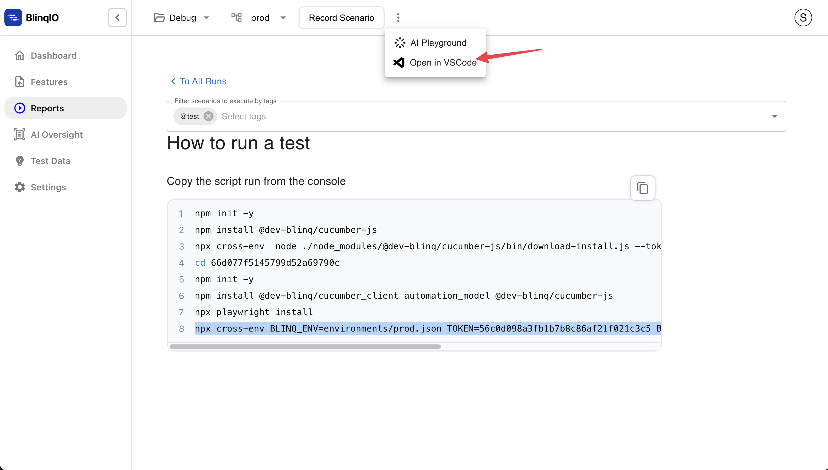828x470 pixels.
Task: Go back via To All Runs link
Action: (x=198, y=81)
